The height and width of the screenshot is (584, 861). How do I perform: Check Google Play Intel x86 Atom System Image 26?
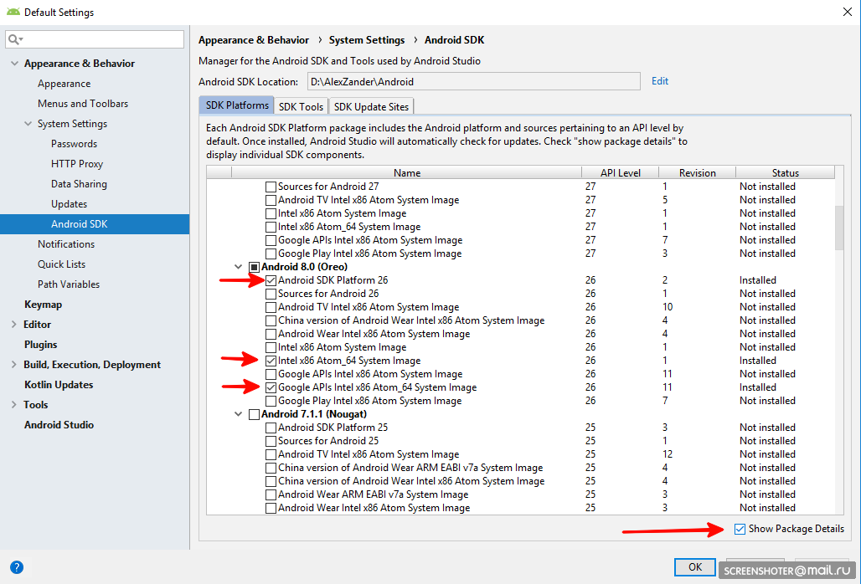(x=271, y=401)
